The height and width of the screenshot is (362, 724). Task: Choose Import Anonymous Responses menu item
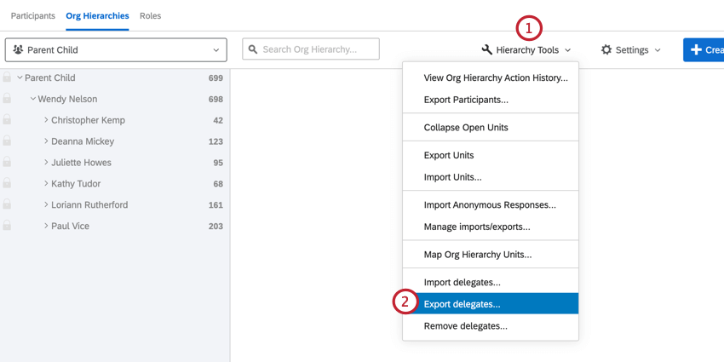pos(490,205)
